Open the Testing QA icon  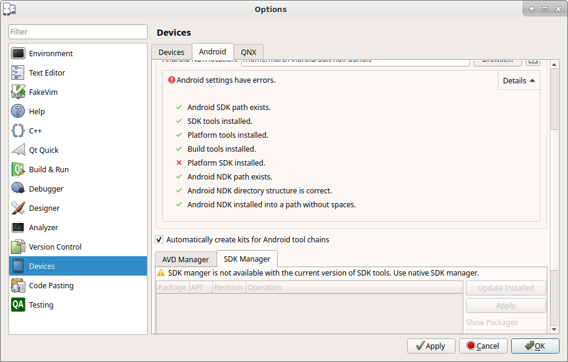[x=18, y=305]
